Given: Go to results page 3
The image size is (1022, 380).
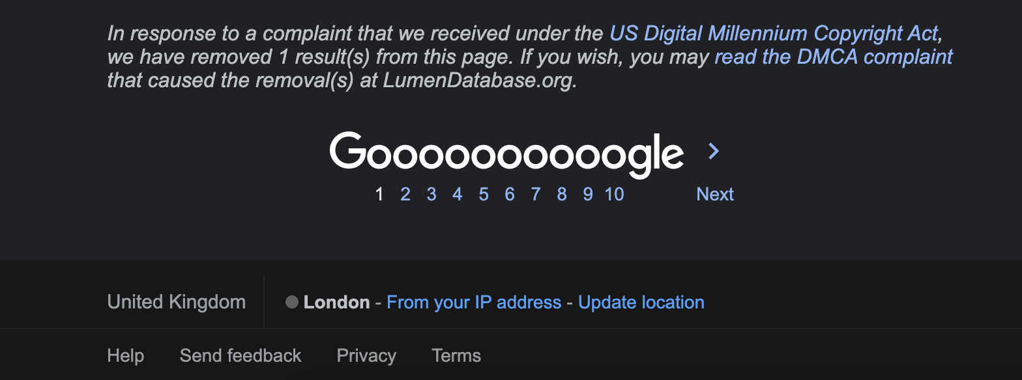Looking at the screenshot, I should 431,194.
